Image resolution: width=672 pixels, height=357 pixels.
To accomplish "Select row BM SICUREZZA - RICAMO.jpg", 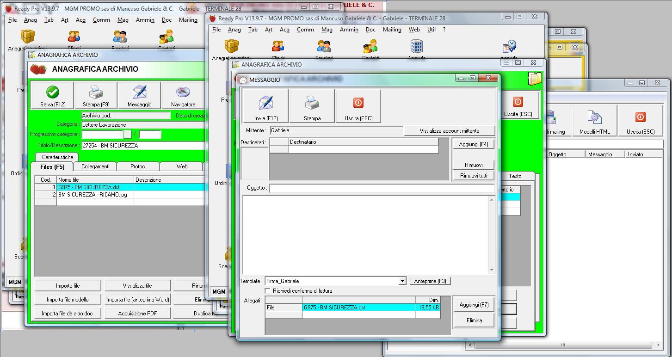I will (x=120, y=195).
